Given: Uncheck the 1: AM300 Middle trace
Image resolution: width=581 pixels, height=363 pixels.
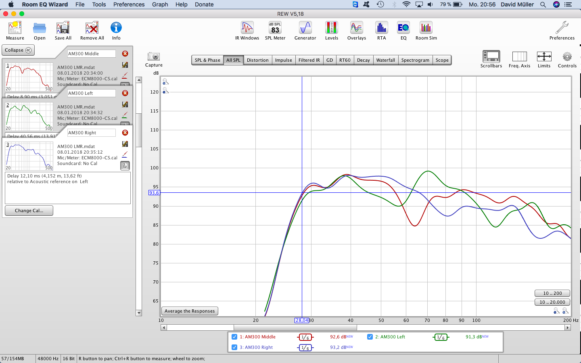Looking at the screenshot, I should pyautogui.click(x=234, y=337).
